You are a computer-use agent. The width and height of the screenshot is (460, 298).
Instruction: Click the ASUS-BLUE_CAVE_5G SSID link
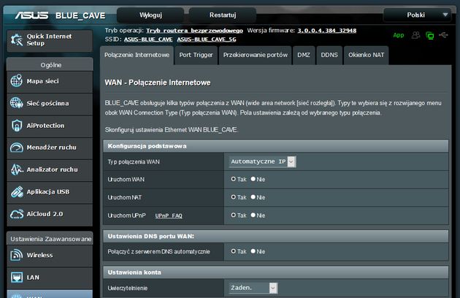tap(207, 39)
